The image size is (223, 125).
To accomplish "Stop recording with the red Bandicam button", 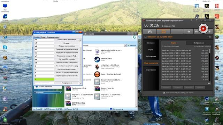I will pyautogui.click(x=203, y=28).
